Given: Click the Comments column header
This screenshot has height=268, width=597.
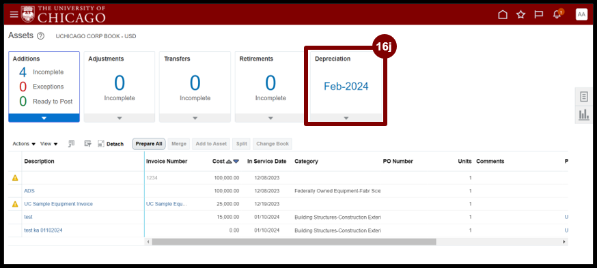Looking at the screenshot, I should pos(490,161).
